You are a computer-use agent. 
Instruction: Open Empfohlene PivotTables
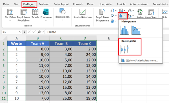tap(24, 15)
